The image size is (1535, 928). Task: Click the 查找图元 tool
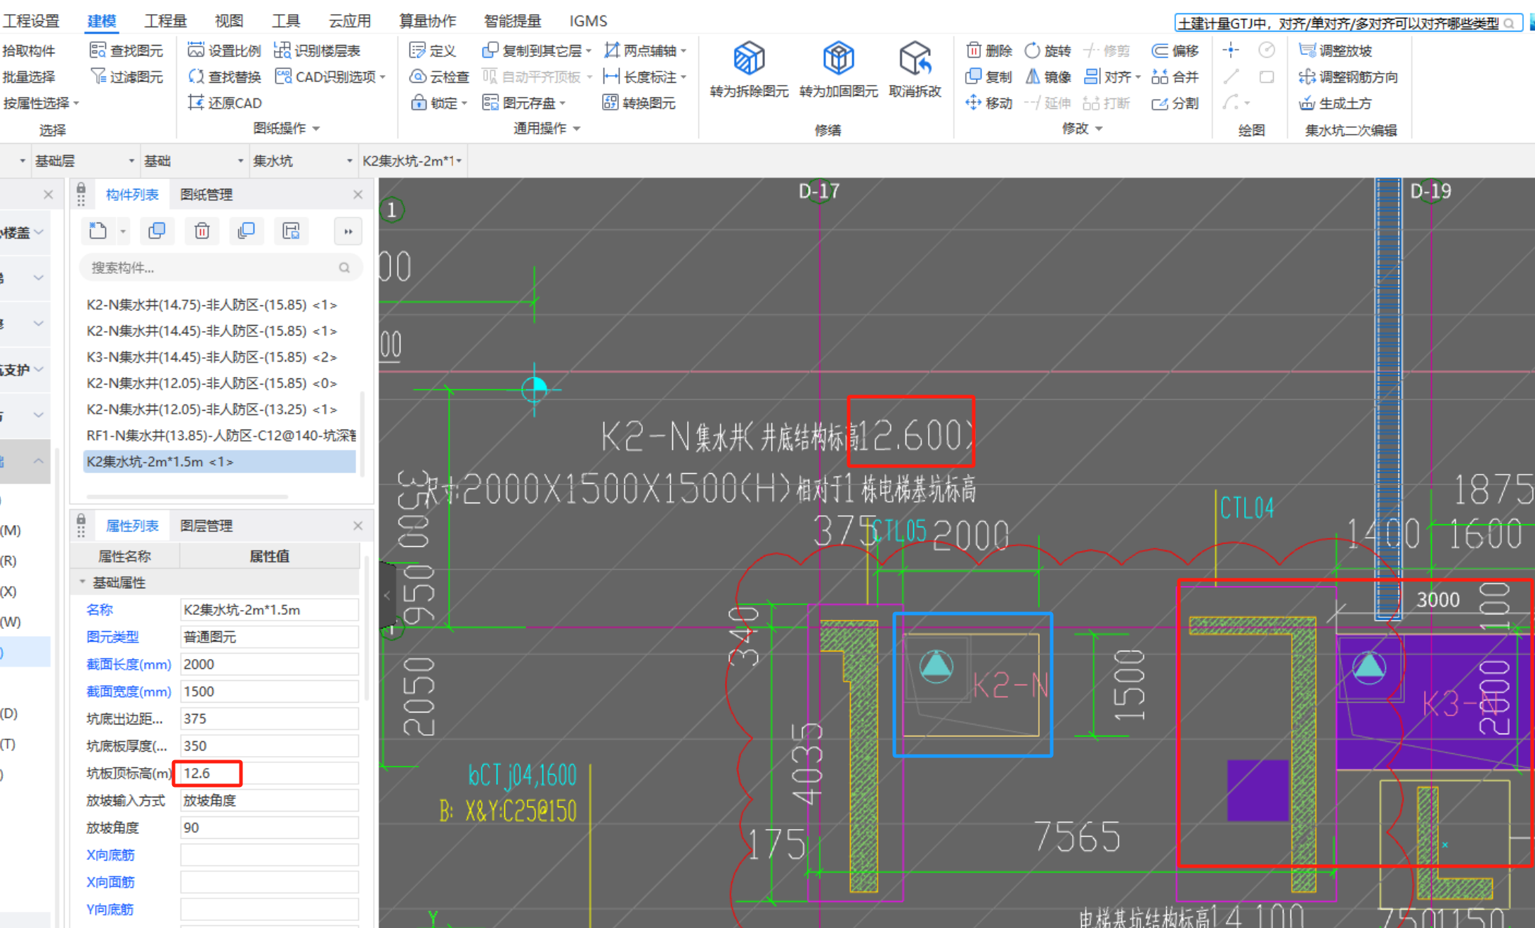click(x=126, y=51)
